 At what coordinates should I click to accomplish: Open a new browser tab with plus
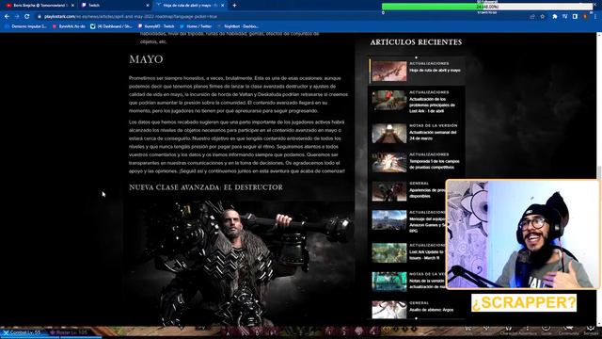[234, 6]
